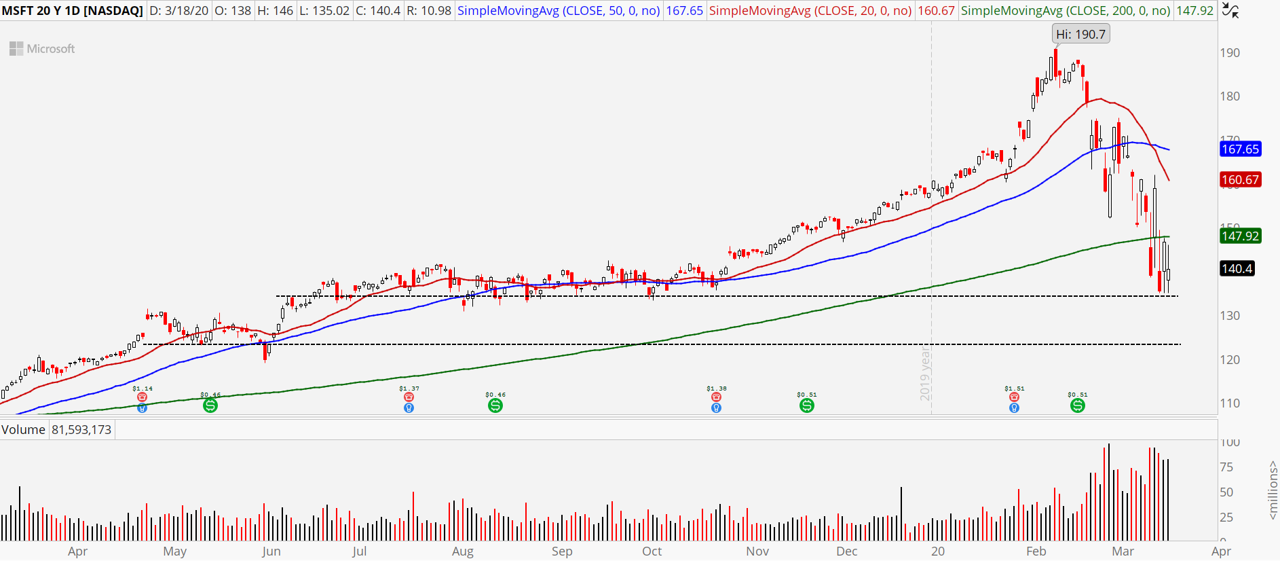Viewport: 1280px width, 561px height.
Task: Click the Microsoft logo watermark icon
Action: (x=16, y=49)
